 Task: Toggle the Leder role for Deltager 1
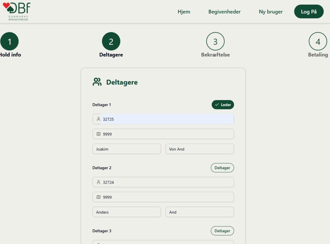point(223,105)
